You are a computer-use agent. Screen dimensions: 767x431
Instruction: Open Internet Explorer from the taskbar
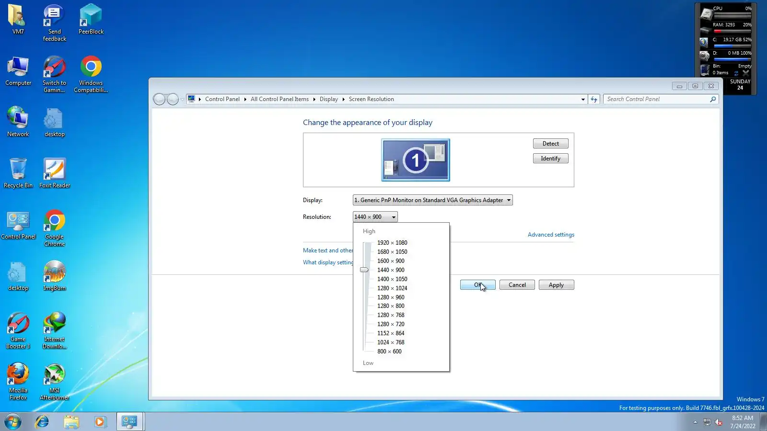42,422
